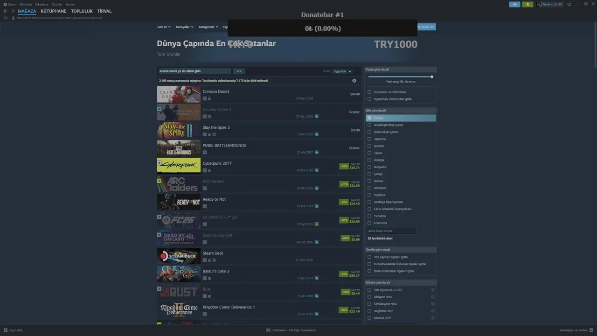The width and height of the screenshot is (597, 336).
Task: Click the options icon beside Aksiyon tag
Action: pos(433,297)
